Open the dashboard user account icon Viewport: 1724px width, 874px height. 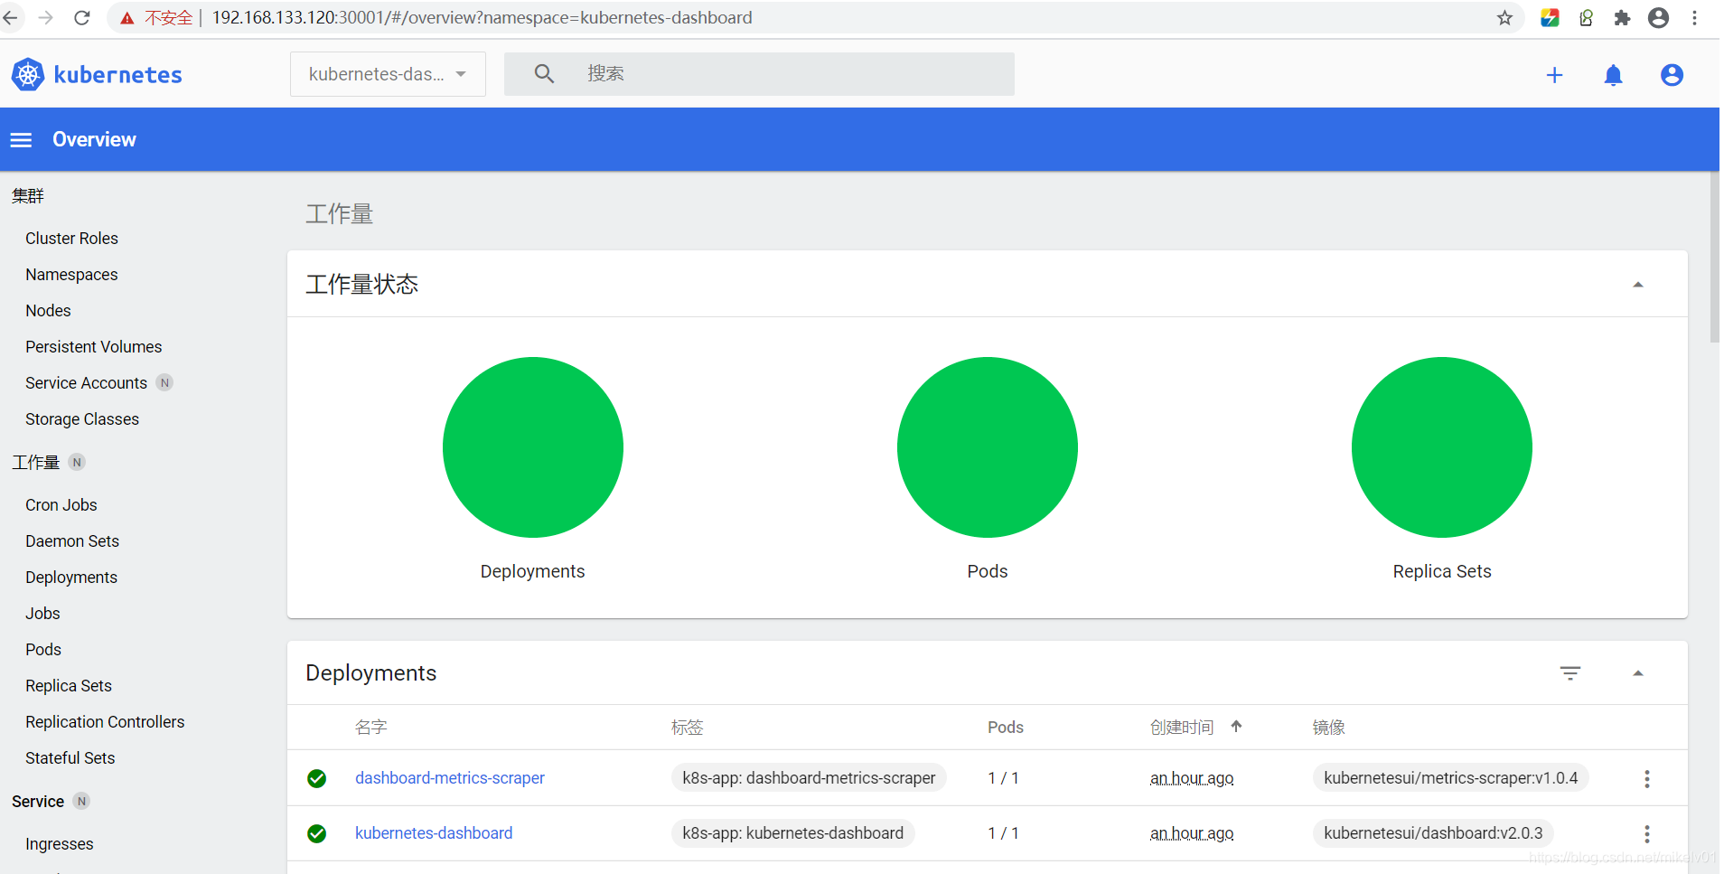[x=1672, y=75]
